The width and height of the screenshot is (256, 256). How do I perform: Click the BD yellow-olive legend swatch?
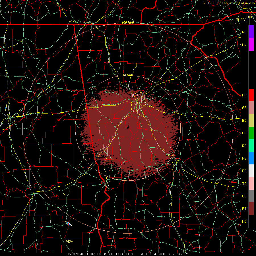251,120
